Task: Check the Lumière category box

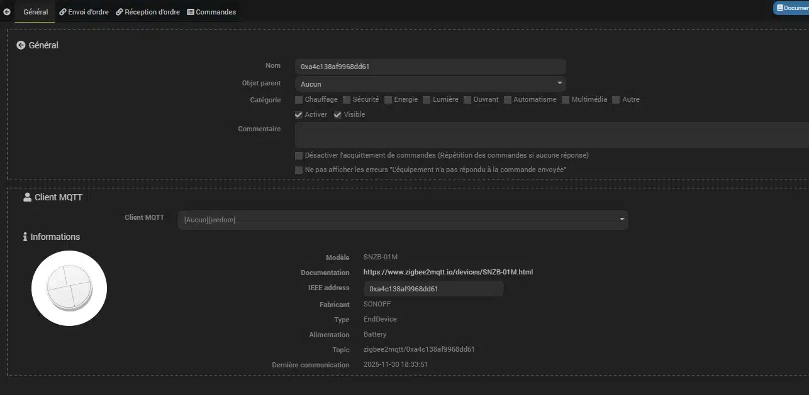Action: 427,100
